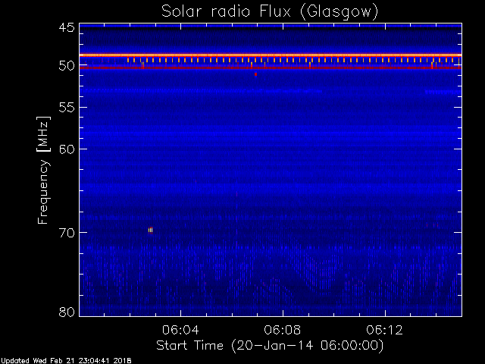Select the 55 MHz tick label
Viewport: 485px width, 364px height.
pos(65,108)
